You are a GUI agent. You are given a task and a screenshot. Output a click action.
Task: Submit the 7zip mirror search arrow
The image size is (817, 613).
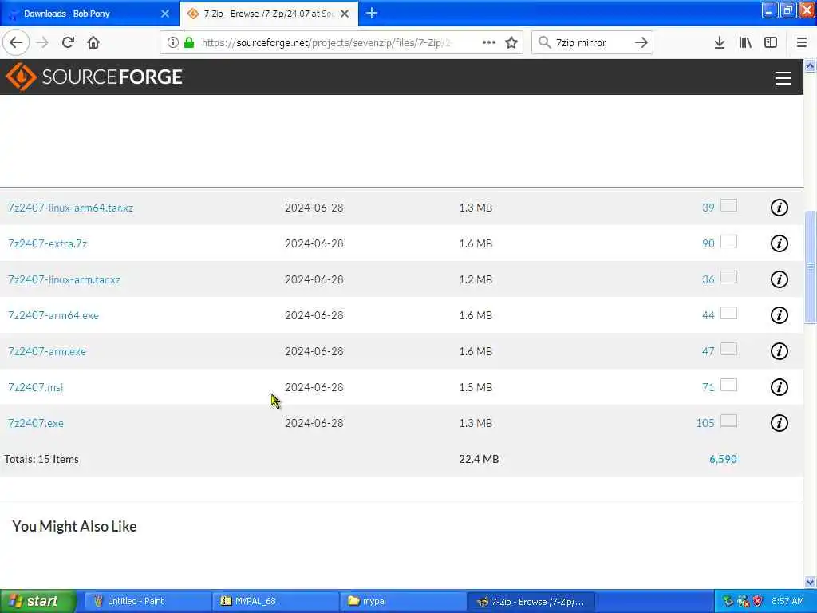[x=641, y=42]
